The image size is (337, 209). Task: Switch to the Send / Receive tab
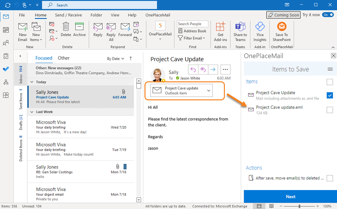68,15
